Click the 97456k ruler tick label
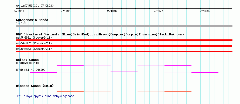The height and width of the screenshot is (104, 240). (112, 11)
